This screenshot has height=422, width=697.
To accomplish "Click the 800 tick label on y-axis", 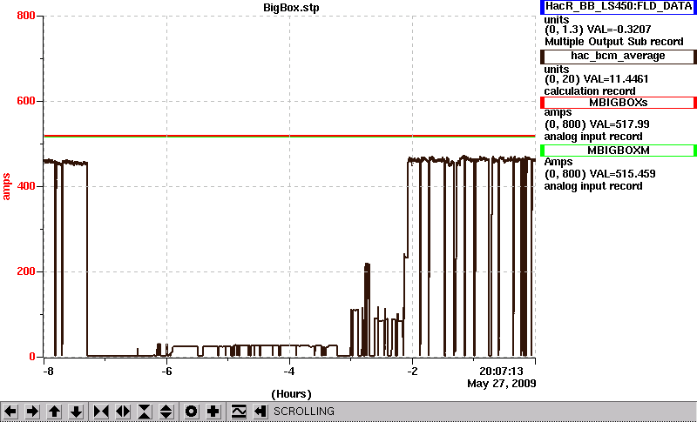I will [x=26, y=16].
